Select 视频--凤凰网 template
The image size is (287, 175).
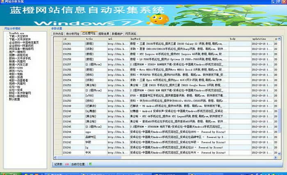point(17,83)
